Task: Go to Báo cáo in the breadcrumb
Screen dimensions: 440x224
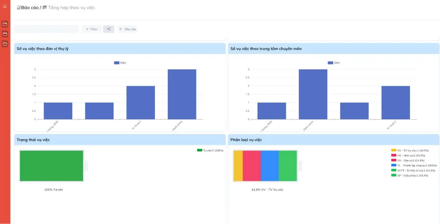Action: (29, 8)
